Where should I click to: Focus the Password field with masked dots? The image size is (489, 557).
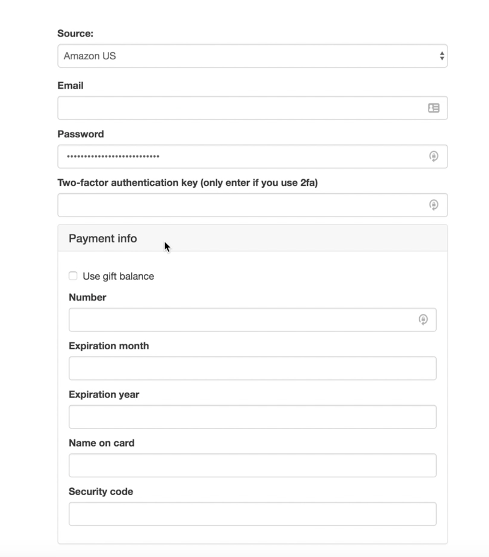coord(252,157)
